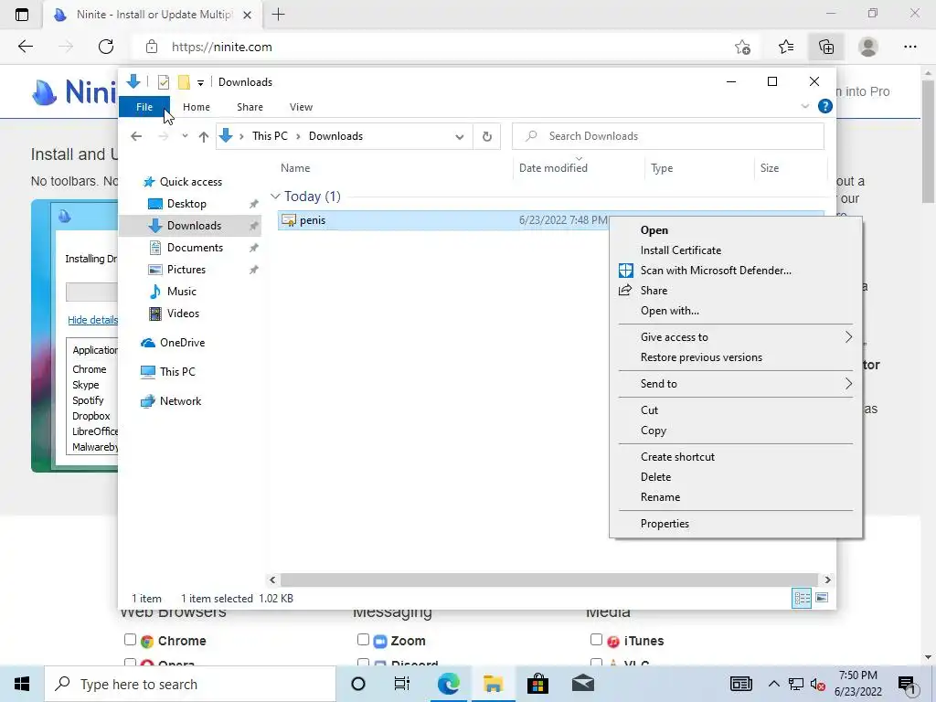The height and width of the screenshot is (702, 936).
Task: Expand Give access to submenu
Action: point(736,337)
